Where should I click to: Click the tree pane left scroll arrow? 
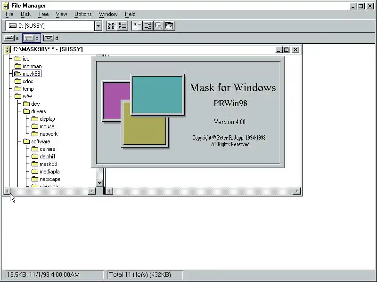pyautogui.click(x=8, y=191)
